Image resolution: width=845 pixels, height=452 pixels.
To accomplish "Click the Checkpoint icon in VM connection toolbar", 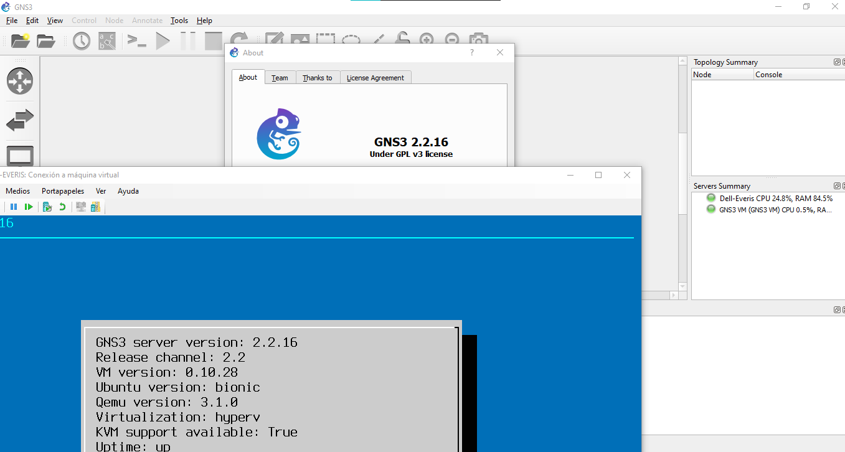I will pos(47,207).
